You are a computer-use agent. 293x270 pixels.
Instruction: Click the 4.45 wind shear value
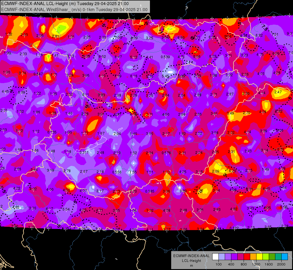[x=5, y=91]
